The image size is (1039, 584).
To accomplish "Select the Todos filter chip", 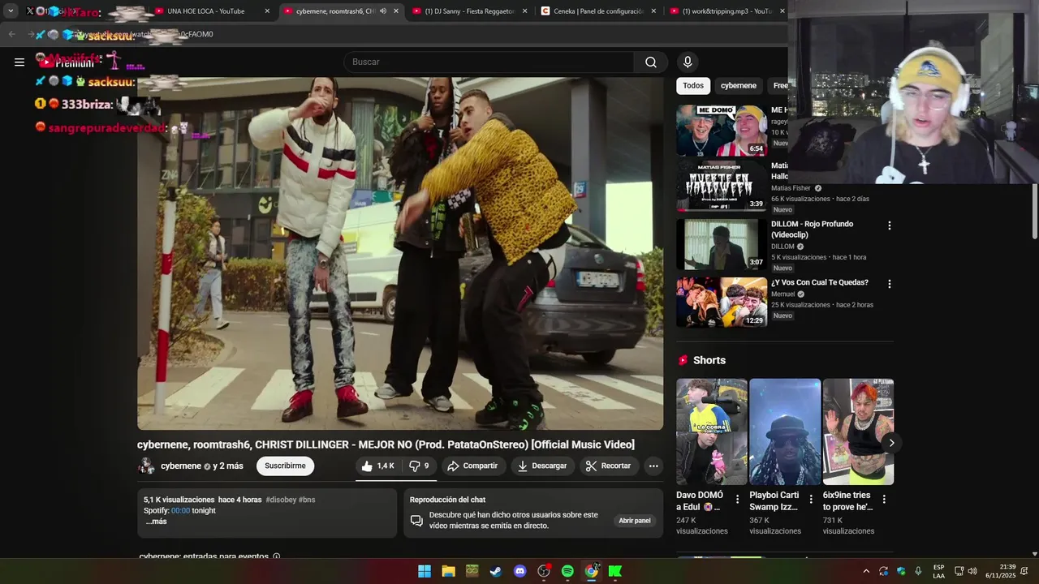I will coord(693,85).
